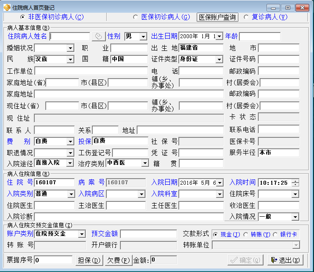Viewport: 314px width, 272px height.
Task: Click the card-reader icon button beside patient name
Action: pos(98,36)
